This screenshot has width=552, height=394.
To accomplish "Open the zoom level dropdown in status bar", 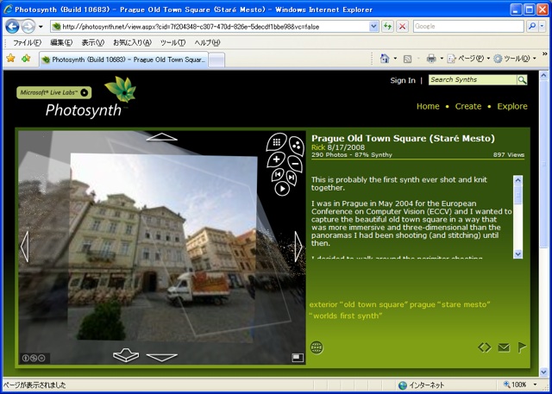I will (535, 385).
